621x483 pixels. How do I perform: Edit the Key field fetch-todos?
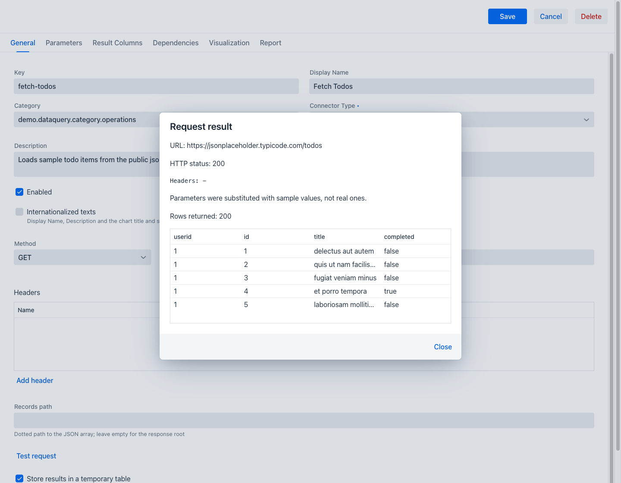156,86
